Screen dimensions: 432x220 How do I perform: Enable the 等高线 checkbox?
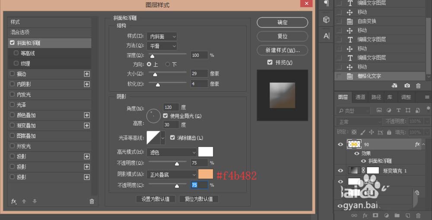coord(16,53)
